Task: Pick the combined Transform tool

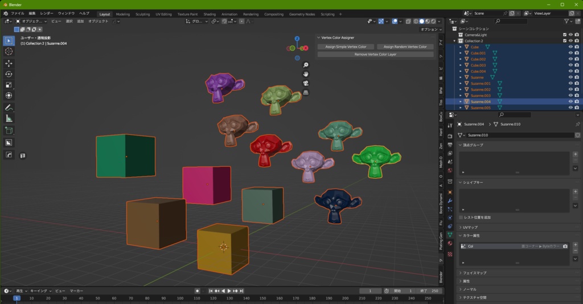Action: tap(9, 96)
